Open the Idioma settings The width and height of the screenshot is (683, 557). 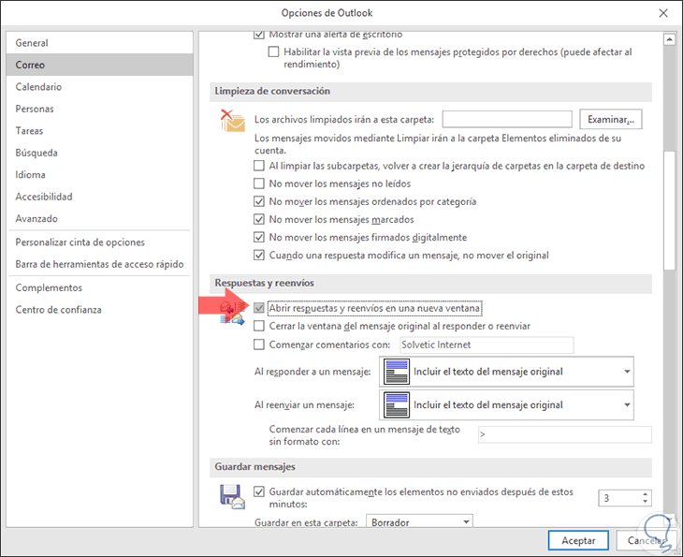pos(100,174)
